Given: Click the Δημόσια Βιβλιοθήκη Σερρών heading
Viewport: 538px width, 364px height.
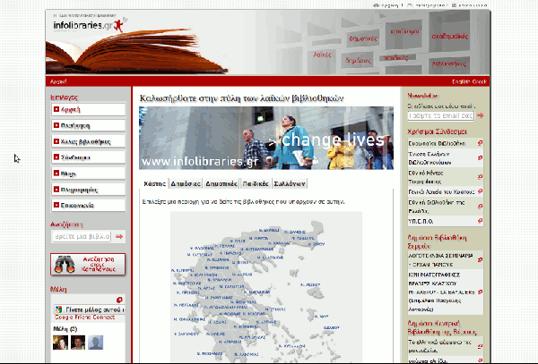Looking at the screenshot, I should 437,241.
